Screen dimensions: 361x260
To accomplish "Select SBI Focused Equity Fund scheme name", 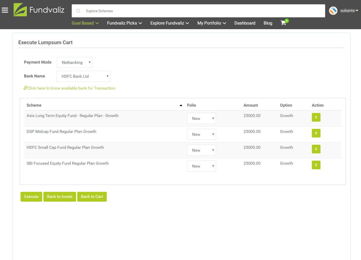I will [68, 163].
